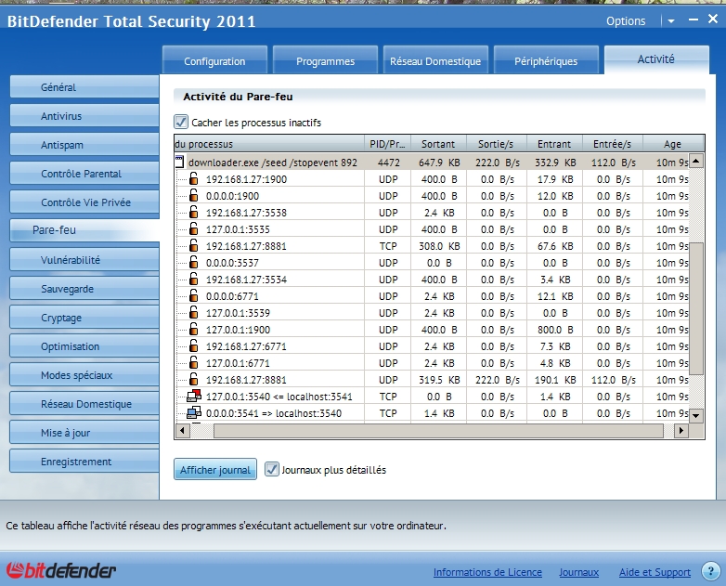The height and width of the screenshot is (586, 726).
Task: Click lock icon beside 192.168.1.27:3538
Action: (x=193, y=212)
